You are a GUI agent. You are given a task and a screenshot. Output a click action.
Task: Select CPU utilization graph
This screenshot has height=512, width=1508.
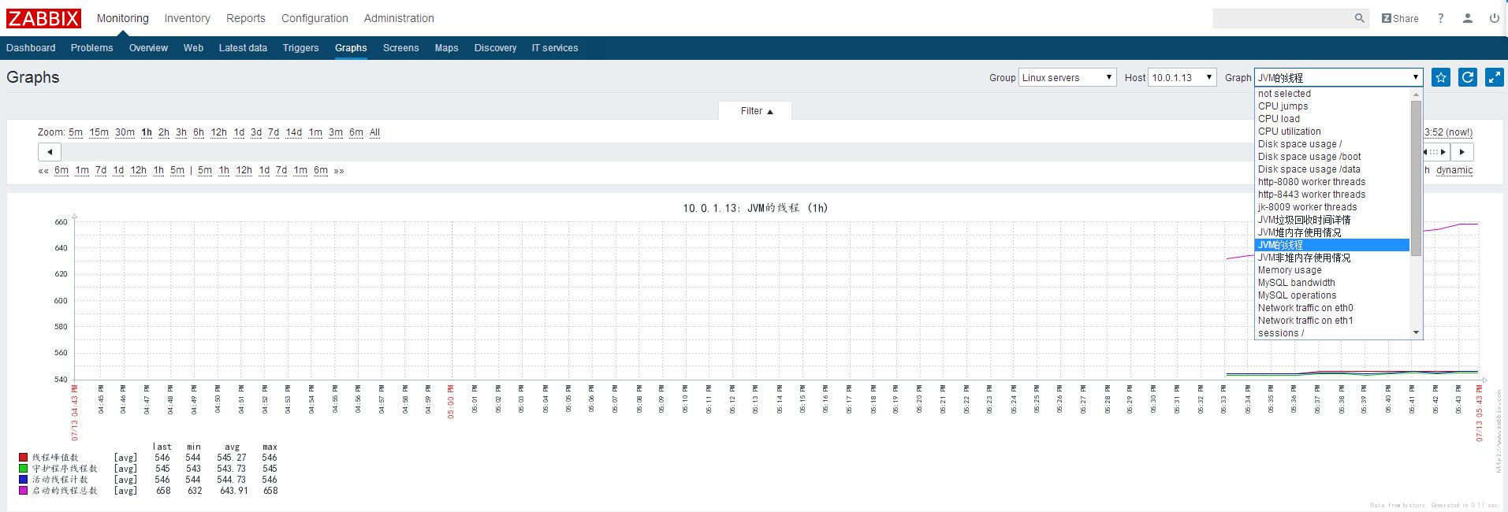[x=1332, y=132]
